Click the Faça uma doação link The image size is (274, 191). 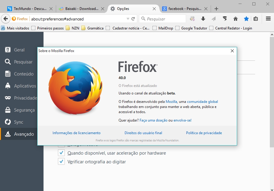[x=153, y=120]
